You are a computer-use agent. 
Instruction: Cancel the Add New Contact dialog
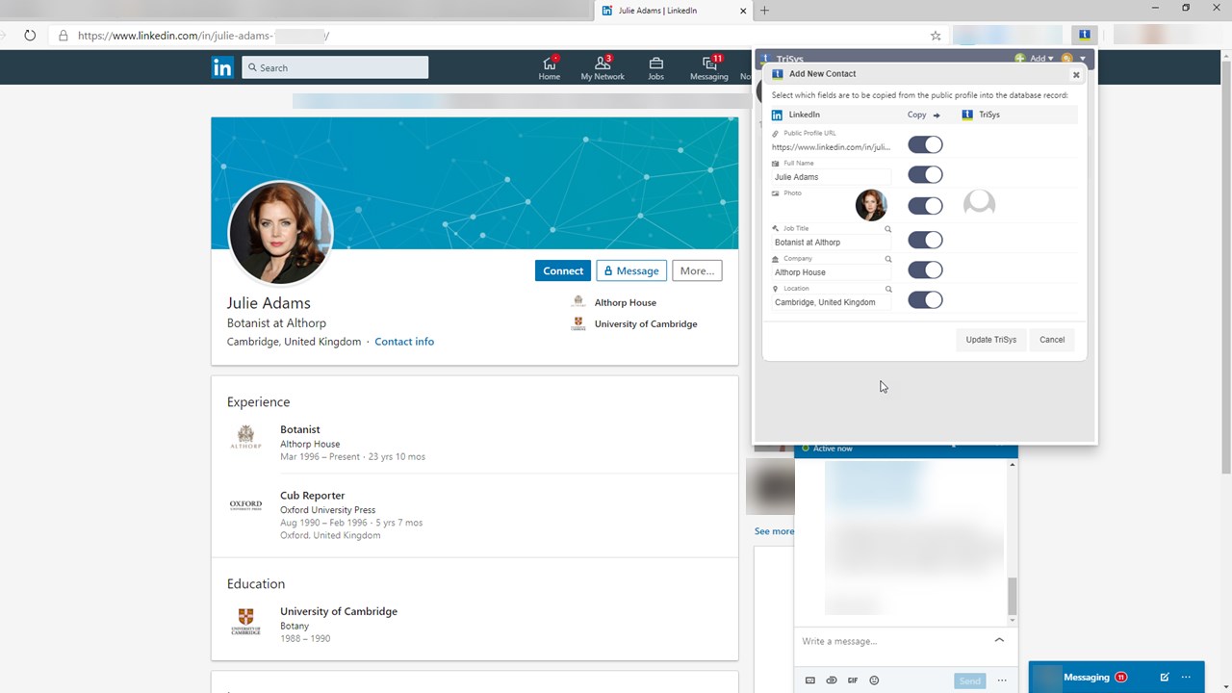click(x=1052, y=339)
